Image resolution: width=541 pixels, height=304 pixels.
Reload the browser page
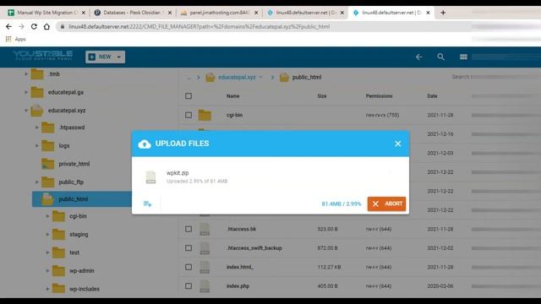(x=34, y=26)
